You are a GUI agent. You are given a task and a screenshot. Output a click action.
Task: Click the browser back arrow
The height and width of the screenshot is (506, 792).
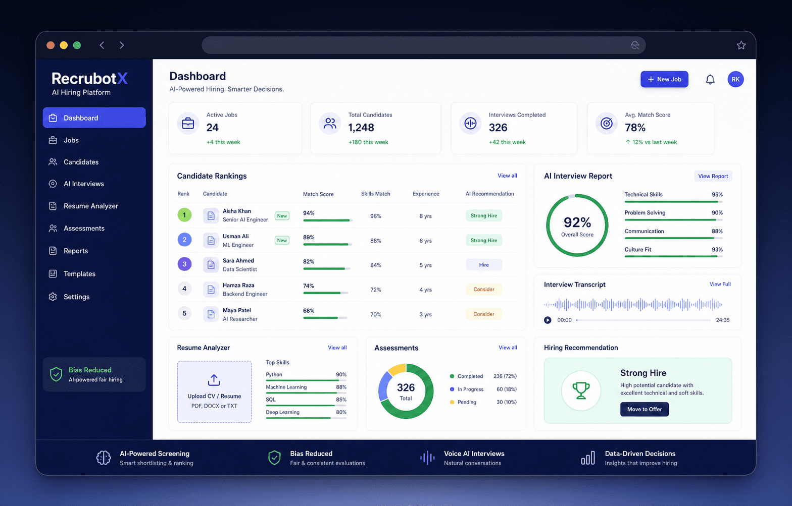(102, 45)
